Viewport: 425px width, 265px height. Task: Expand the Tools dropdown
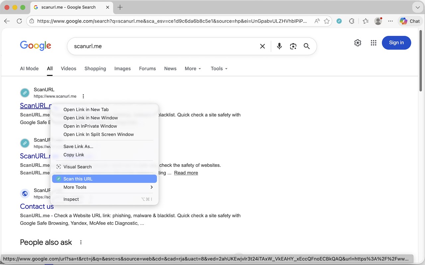pyautogui.click(x=219, y=69)
